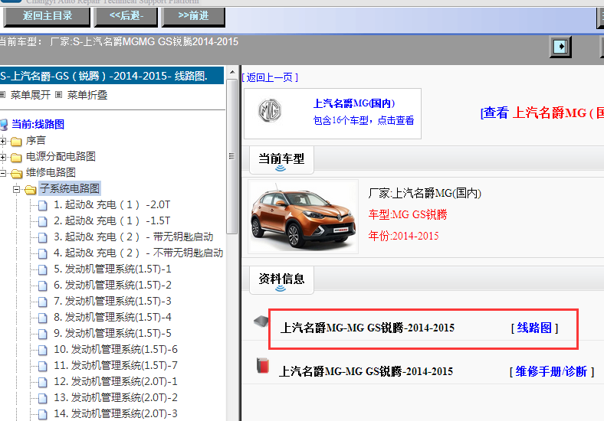Viewport: 604px width, 421px height.
Task: Open the 线路图 link
Action: [534, 328]
